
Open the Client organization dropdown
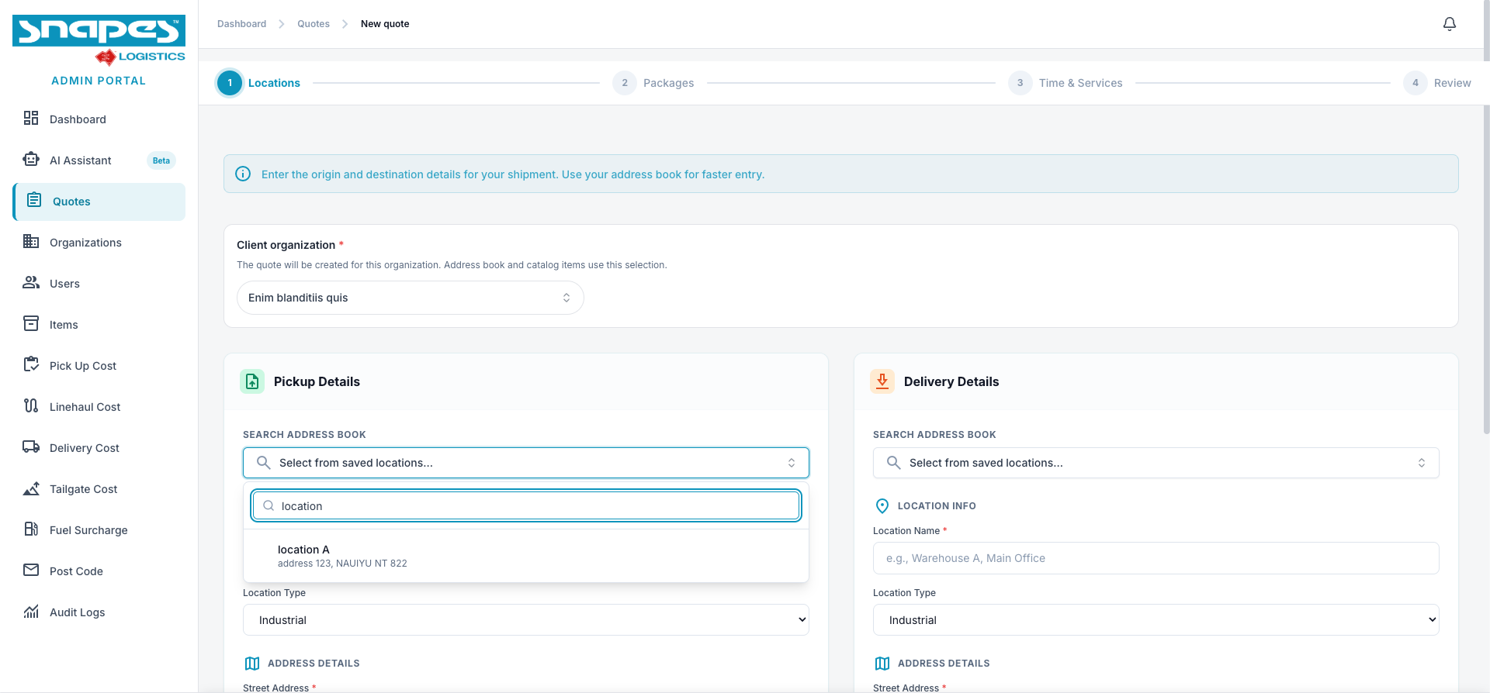coord(410,298)
